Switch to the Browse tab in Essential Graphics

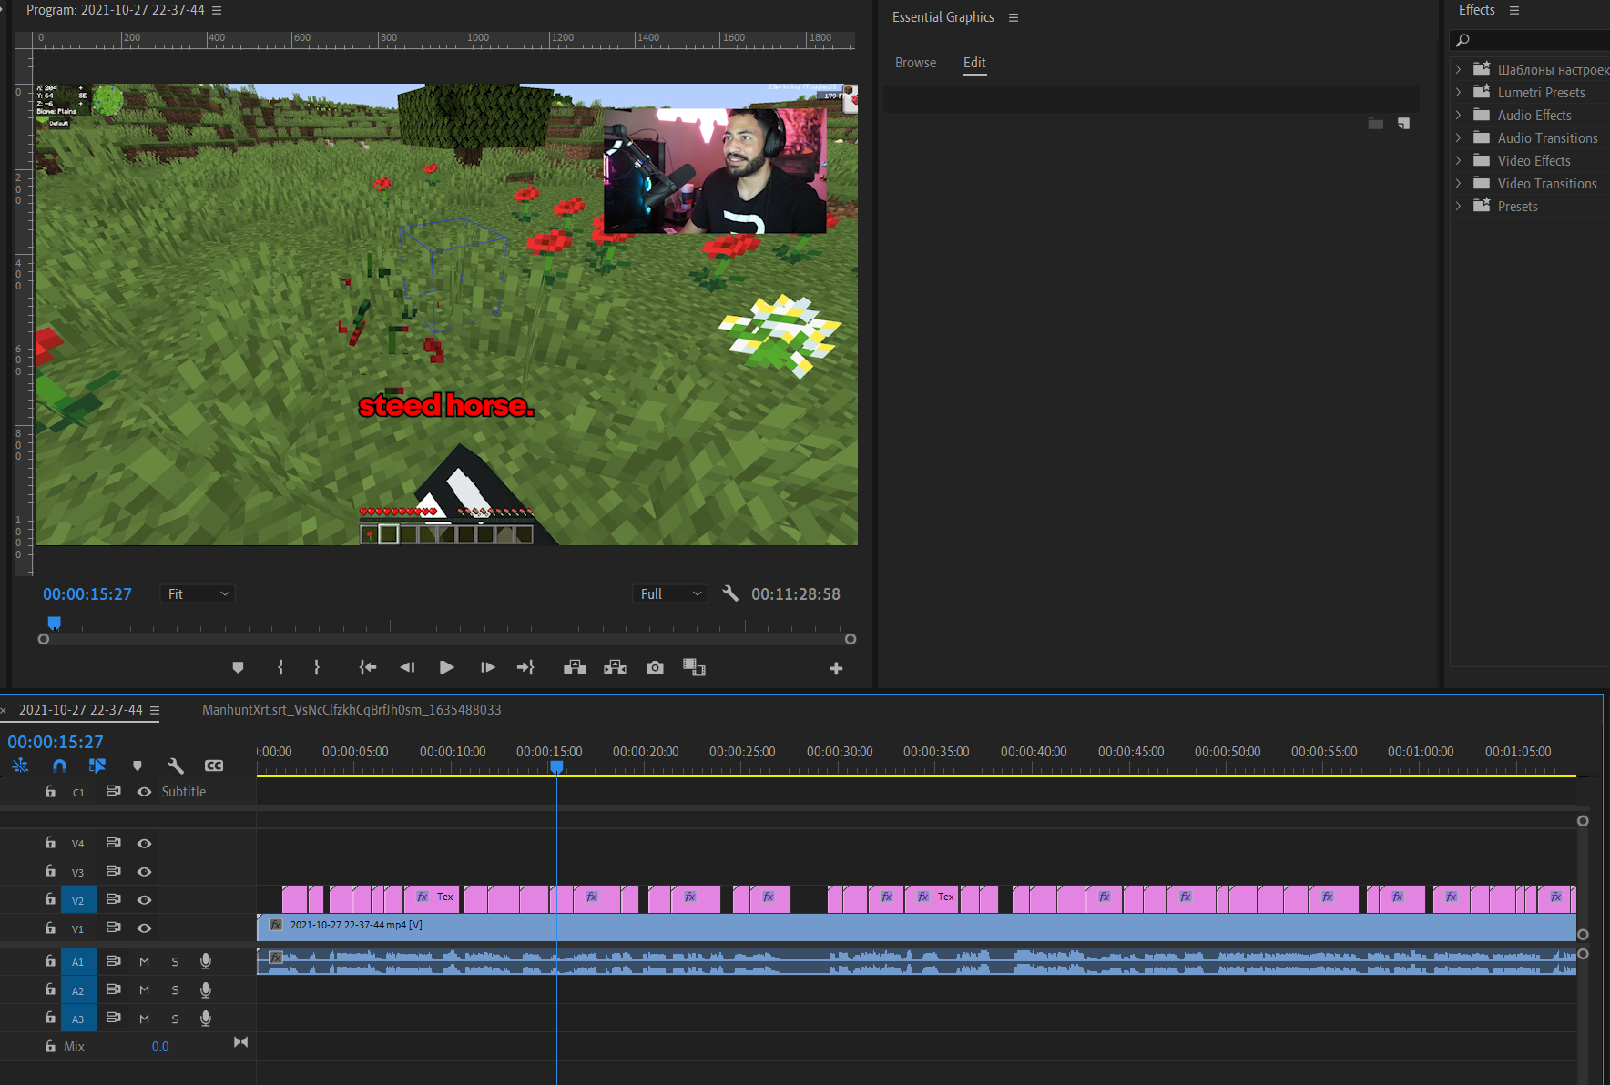pyautogui.click(x=915, y=62)
